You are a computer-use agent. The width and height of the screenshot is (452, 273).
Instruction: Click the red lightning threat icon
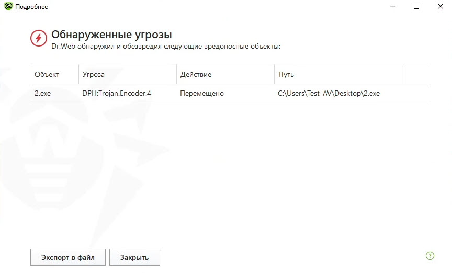click(38, 38)
